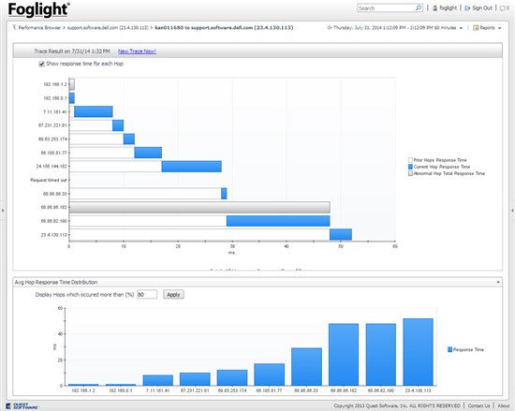Expand the right side panel arrow
The image size is (515, 411).
[512, 210]
